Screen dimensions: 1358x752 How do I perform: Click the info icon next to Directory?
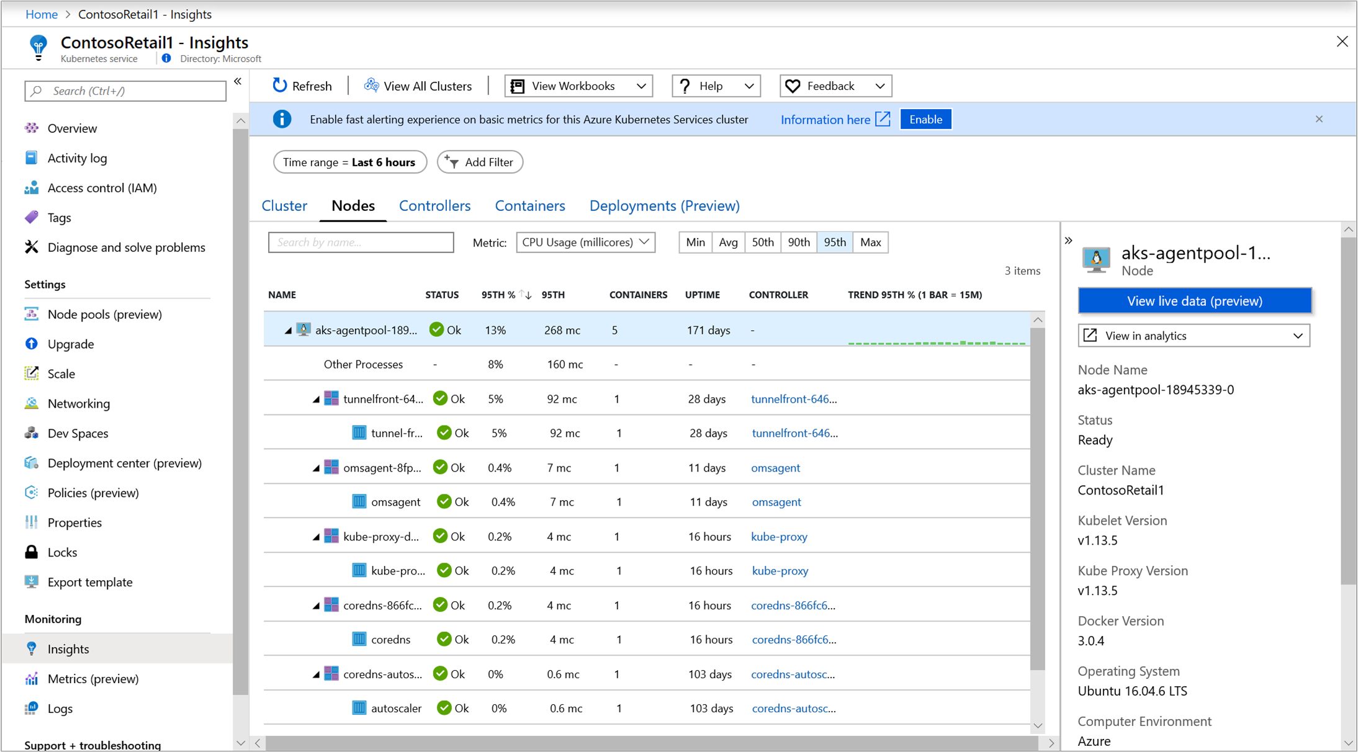(166, 58)
